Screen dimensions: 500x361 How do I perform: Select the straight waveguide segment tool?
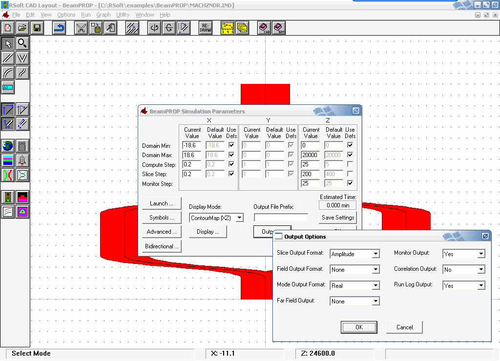coord(8,59)
